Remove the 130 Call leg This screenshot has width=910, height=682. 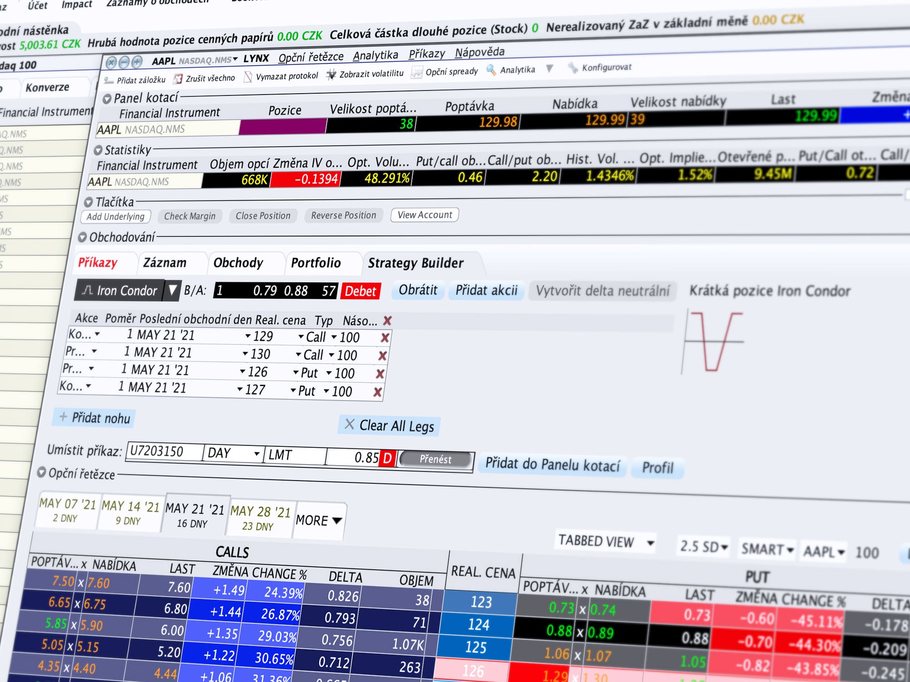coord(383,356)
